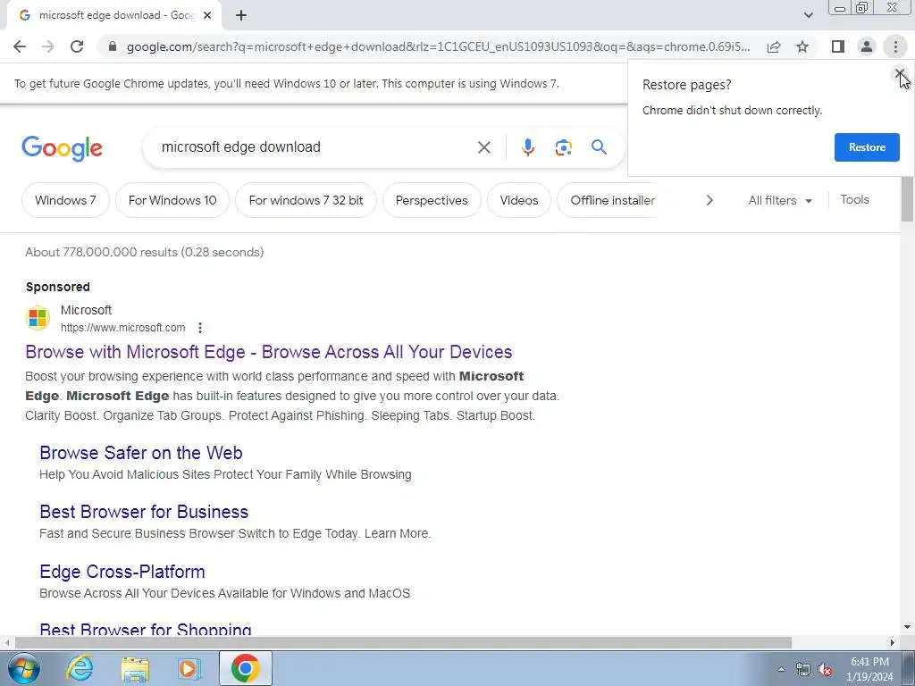Open the Chrome side panel
Screen dimensions: 915x686
[x=838, y=46]
